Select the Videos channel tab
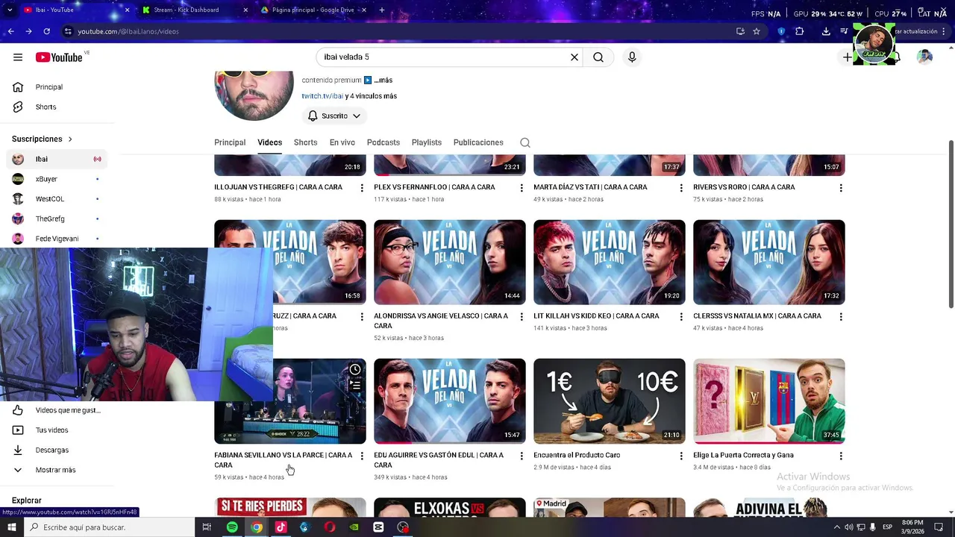The image size is (955, 537). 270,142
